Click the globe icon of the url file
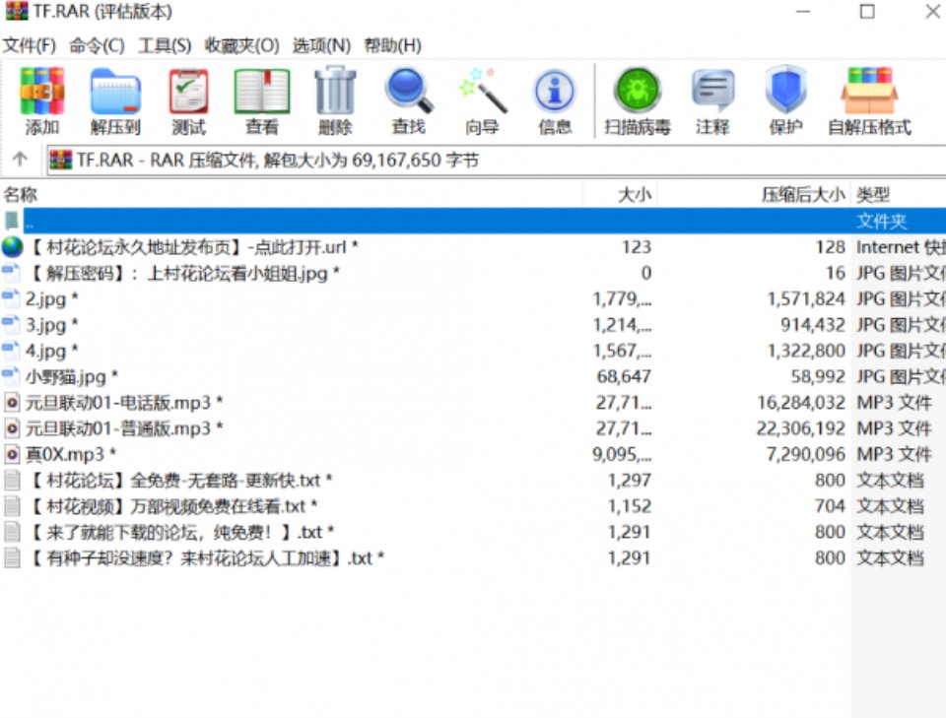This screenshot has width=946, height=718. coord(12,247)
